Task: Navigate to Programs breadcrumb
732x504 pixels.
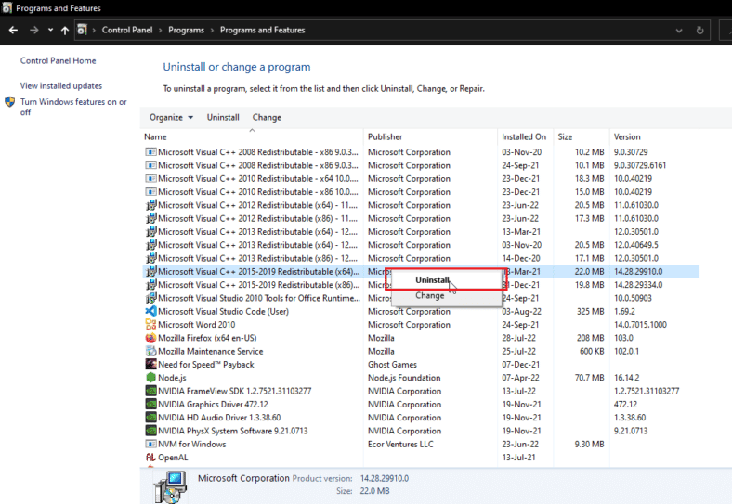Action: coord(187,30)
